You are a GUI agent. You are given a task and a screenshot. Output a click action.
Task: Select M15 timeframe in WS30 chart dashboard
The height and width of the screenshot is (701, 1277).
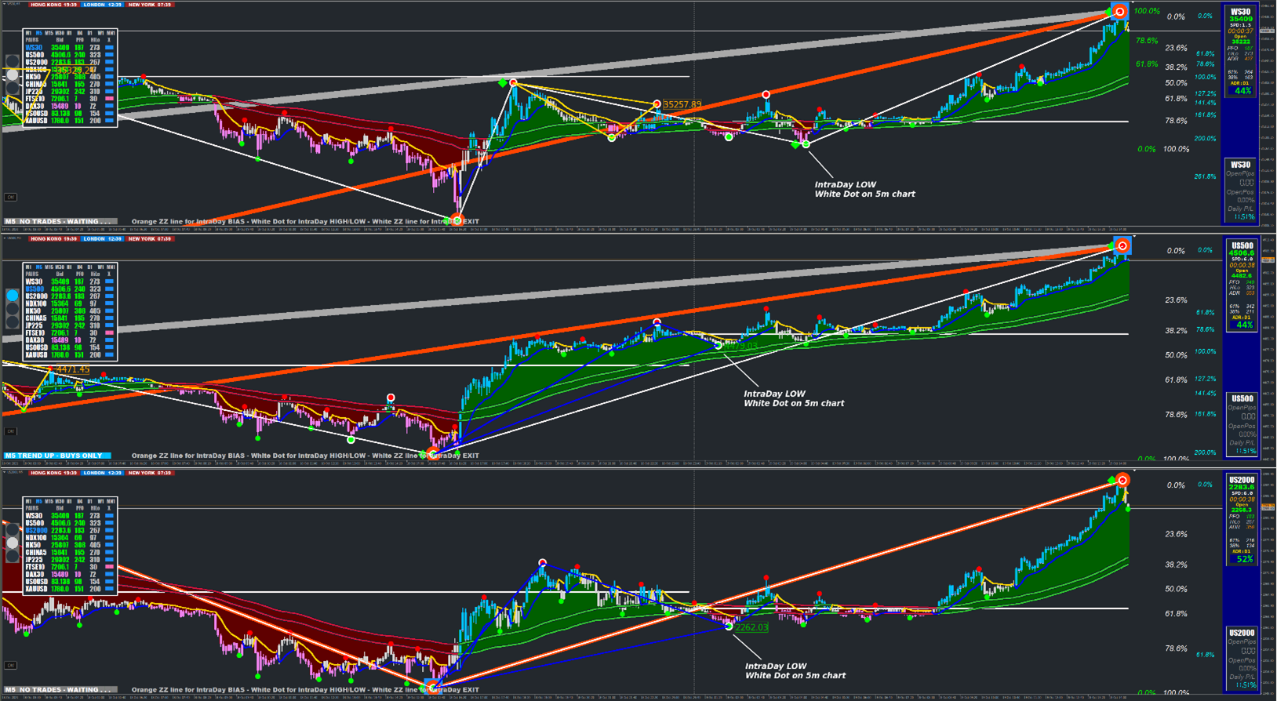click(x=49, y=33)
